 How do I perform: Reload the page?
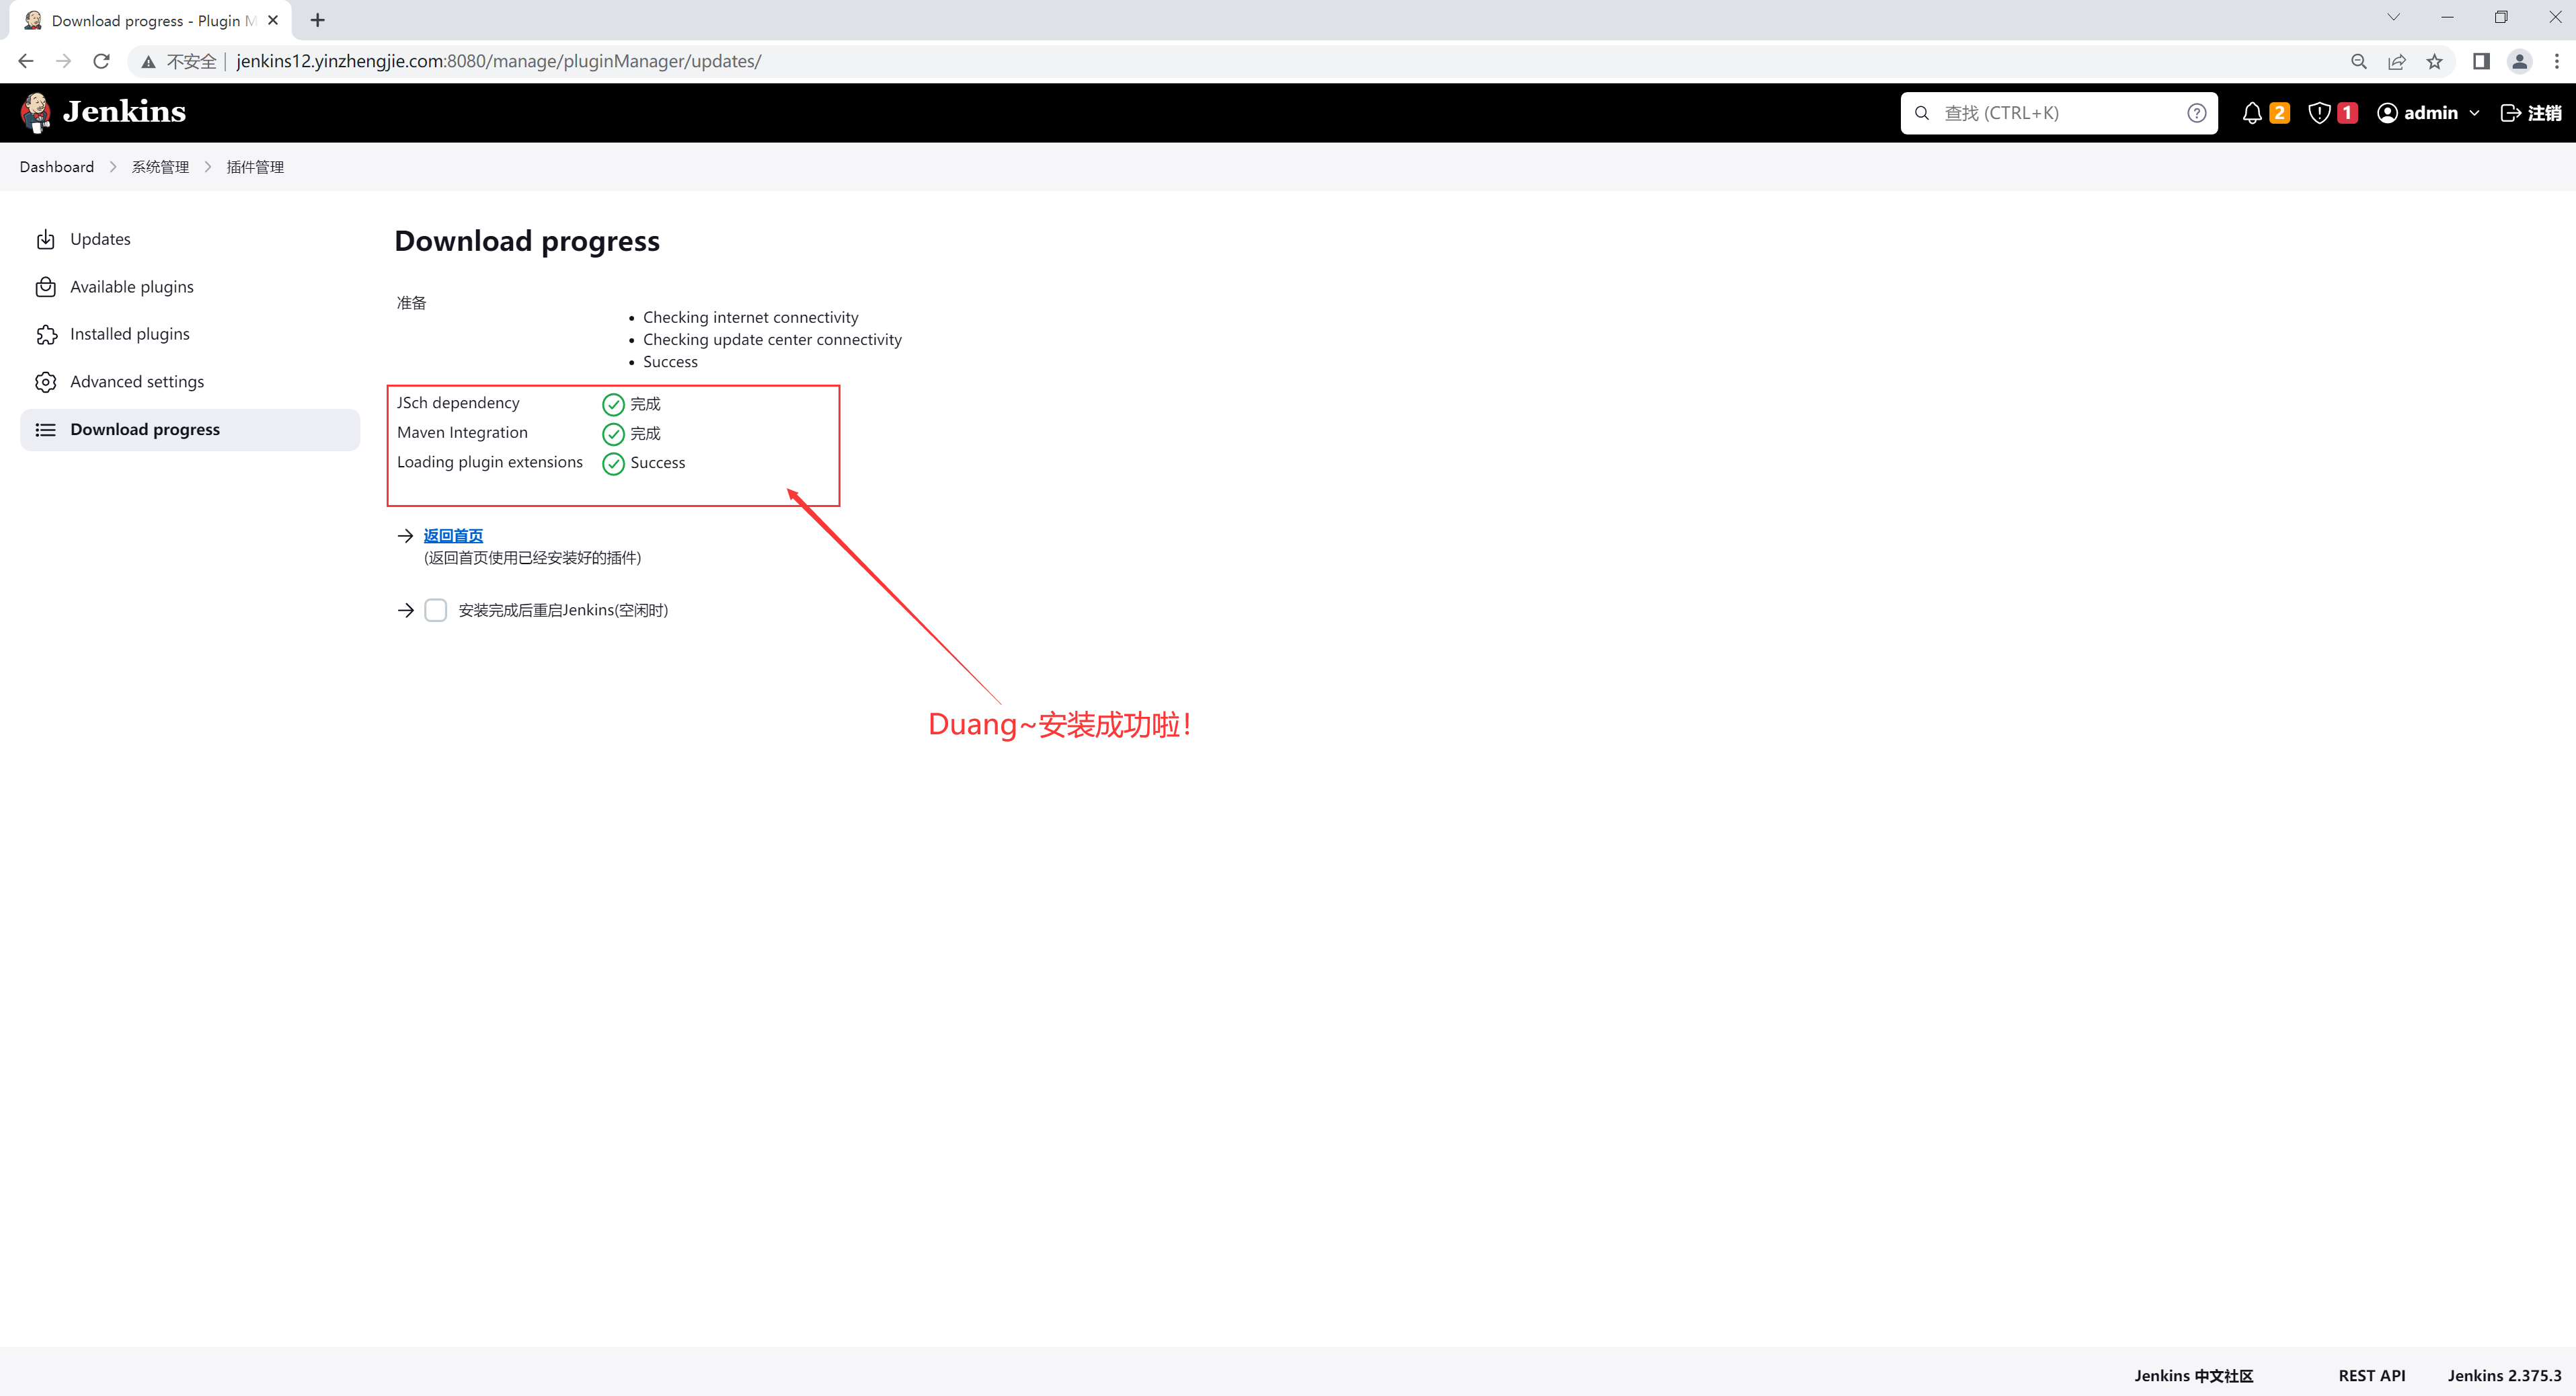tap(101, 62)
